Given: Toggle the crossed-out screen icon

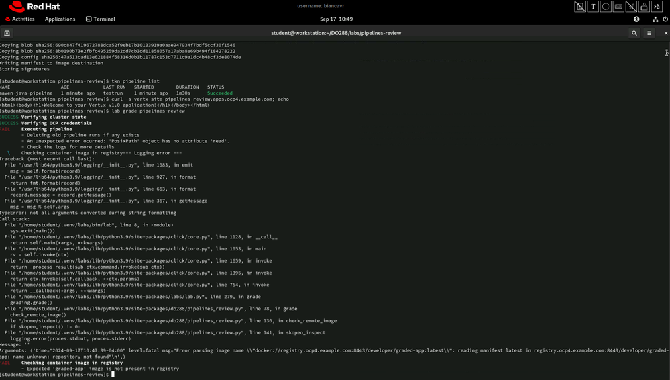Looking at the screenshot, I should (580, 7).
